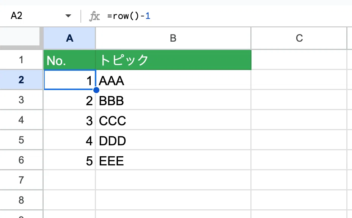Select column B header
Image resolution: width=352 pixels, height=218 pixels.
pyautogui.click(x=173, y=38)
